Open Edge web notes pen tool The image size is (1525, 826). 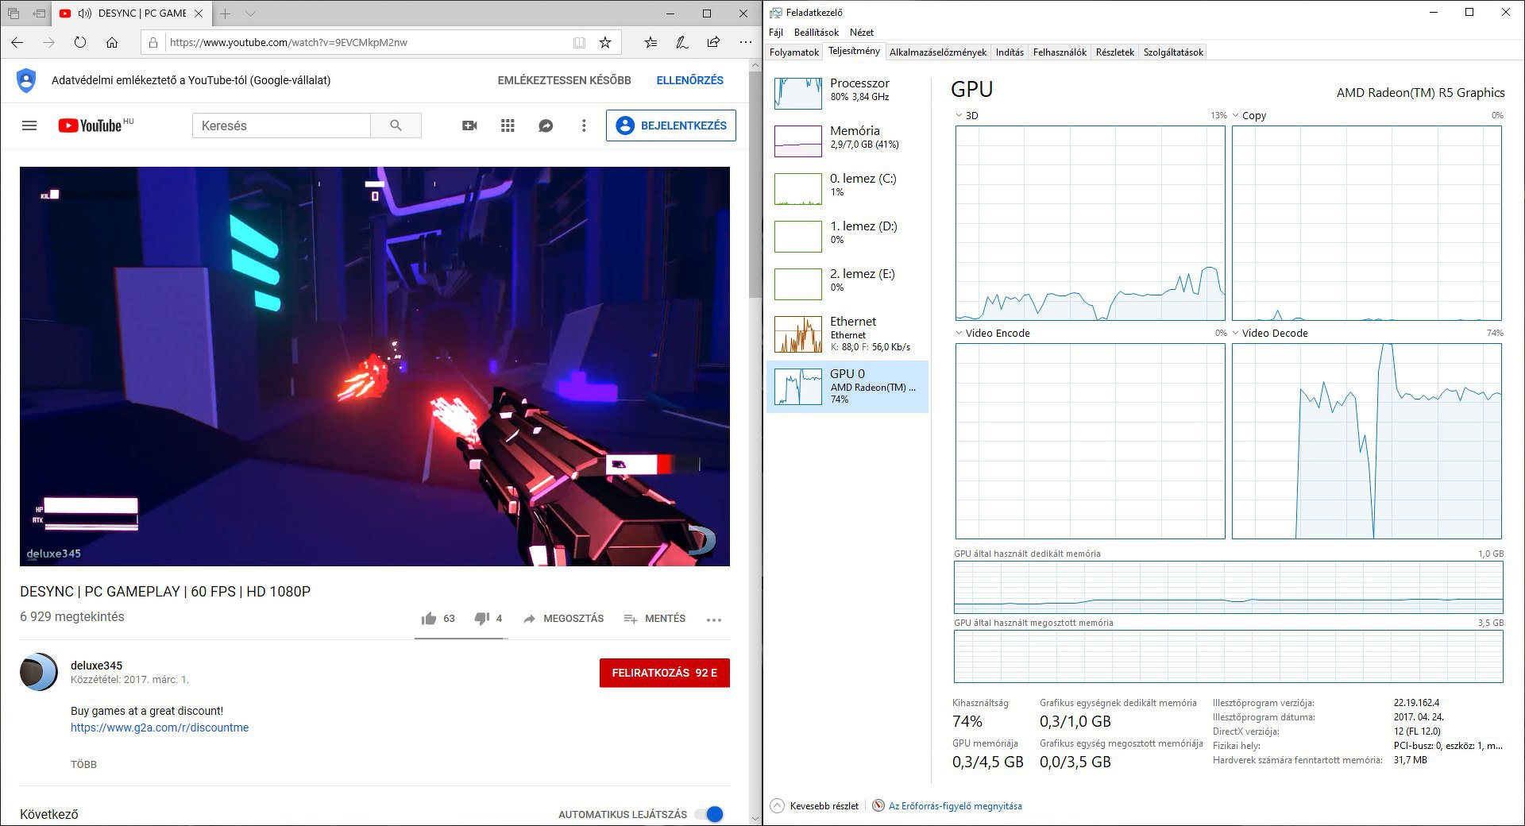click(681, 43)
